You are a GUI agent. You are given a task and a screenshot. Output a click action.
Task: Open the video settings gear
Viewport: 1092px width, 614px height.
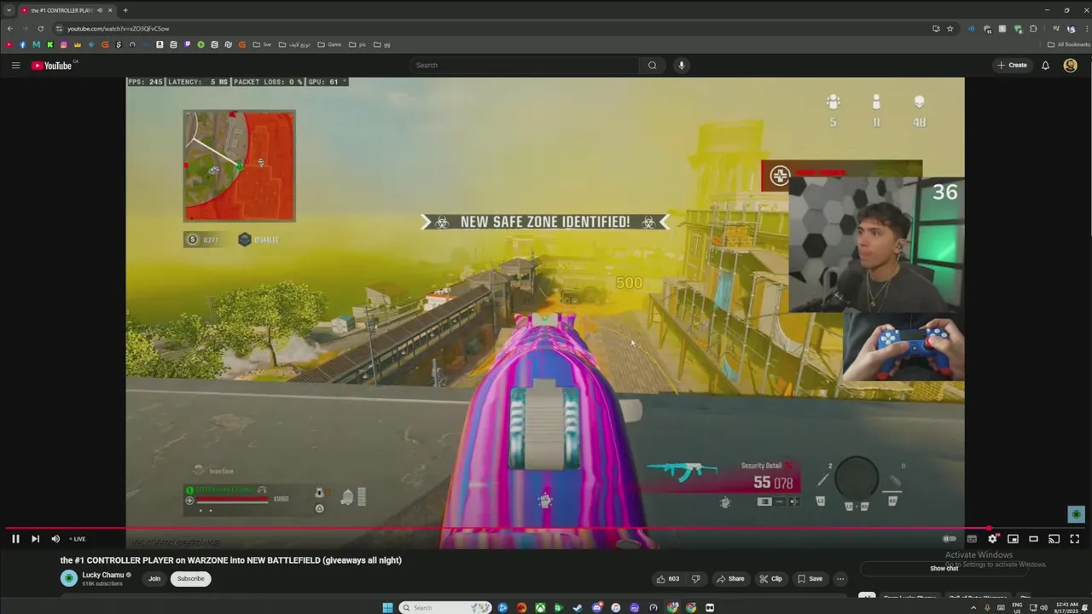click(x=992, y=538)
